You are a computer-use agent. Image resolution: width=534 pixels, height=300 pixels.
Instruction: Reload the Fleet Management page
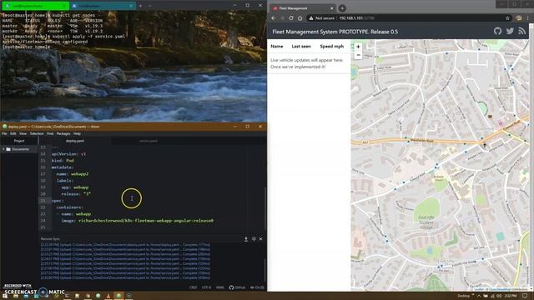(291, 18)
